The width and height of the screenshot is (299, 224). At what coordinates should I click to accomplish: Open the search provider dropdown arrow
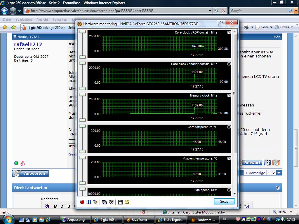coord(296,11)
